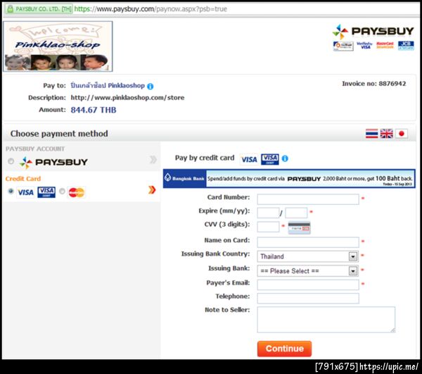Open info icon next to Pinklaoshop

(x=151, y=86)
